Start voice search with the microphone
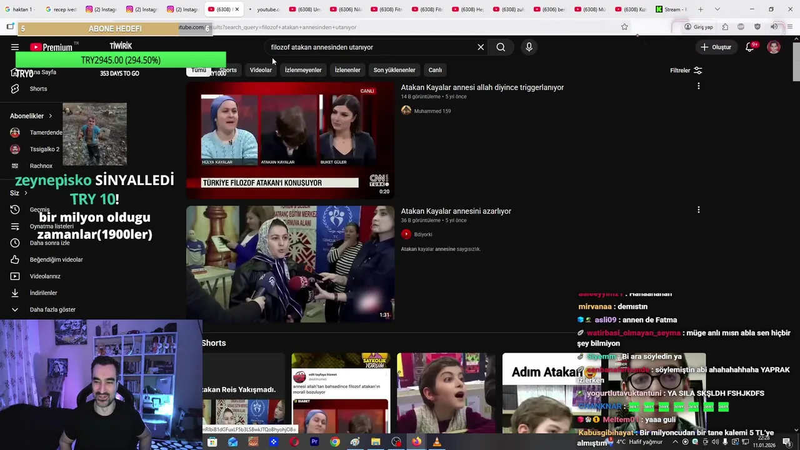The height and width of the screenshot is (450, 800). click(x=529, y=47)
